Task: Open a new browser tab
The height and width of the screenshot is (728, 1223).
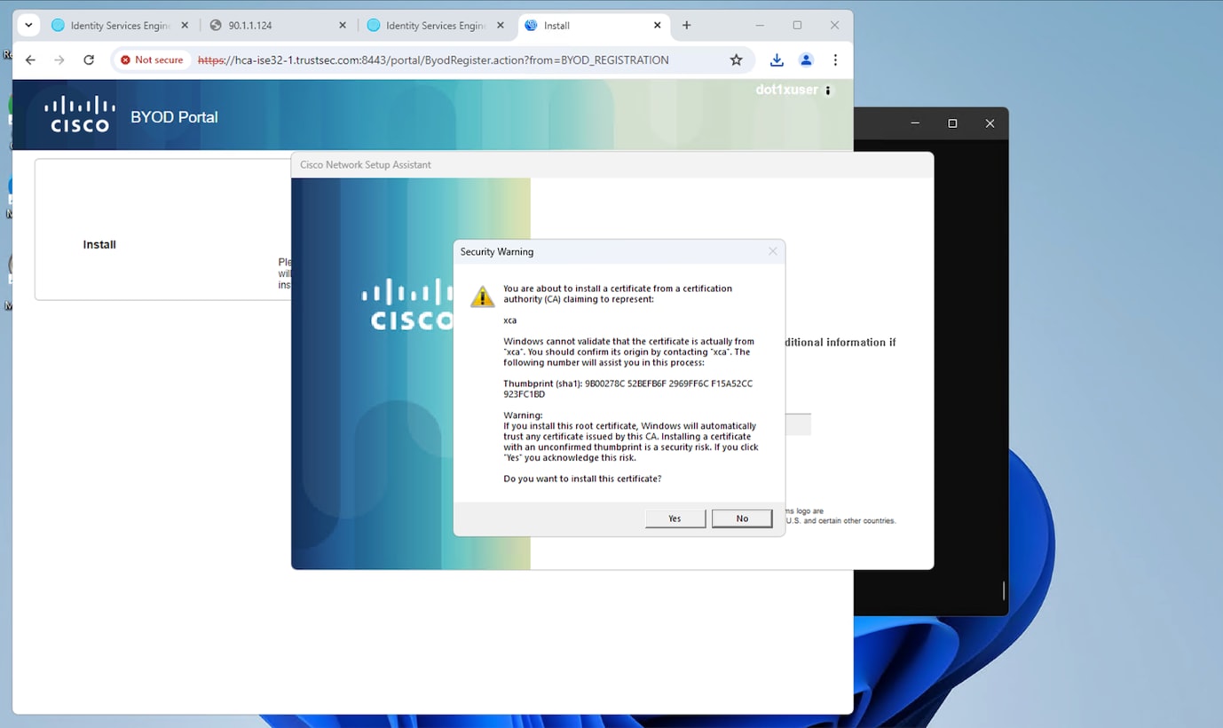Action: tap(686, 26)
